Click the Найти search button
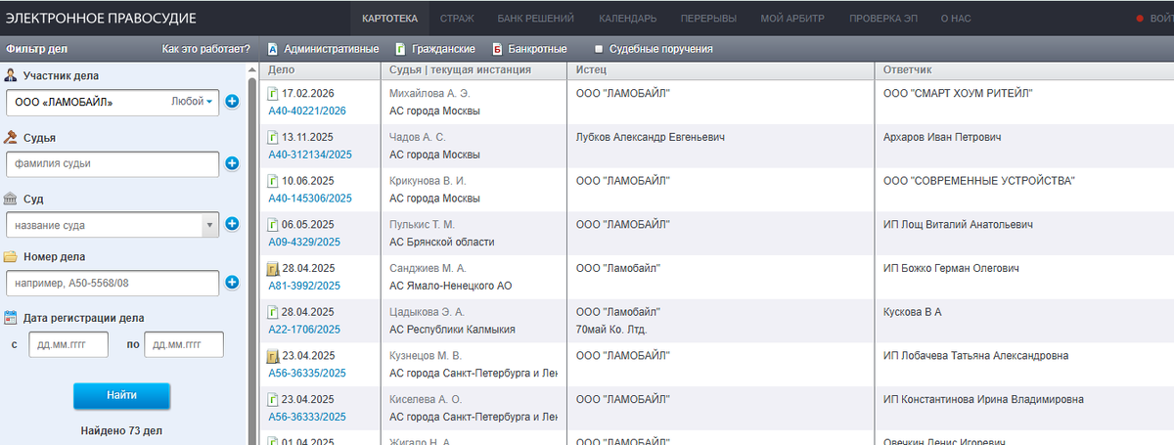Screen dimensions: 1174x445 (121, 395)
